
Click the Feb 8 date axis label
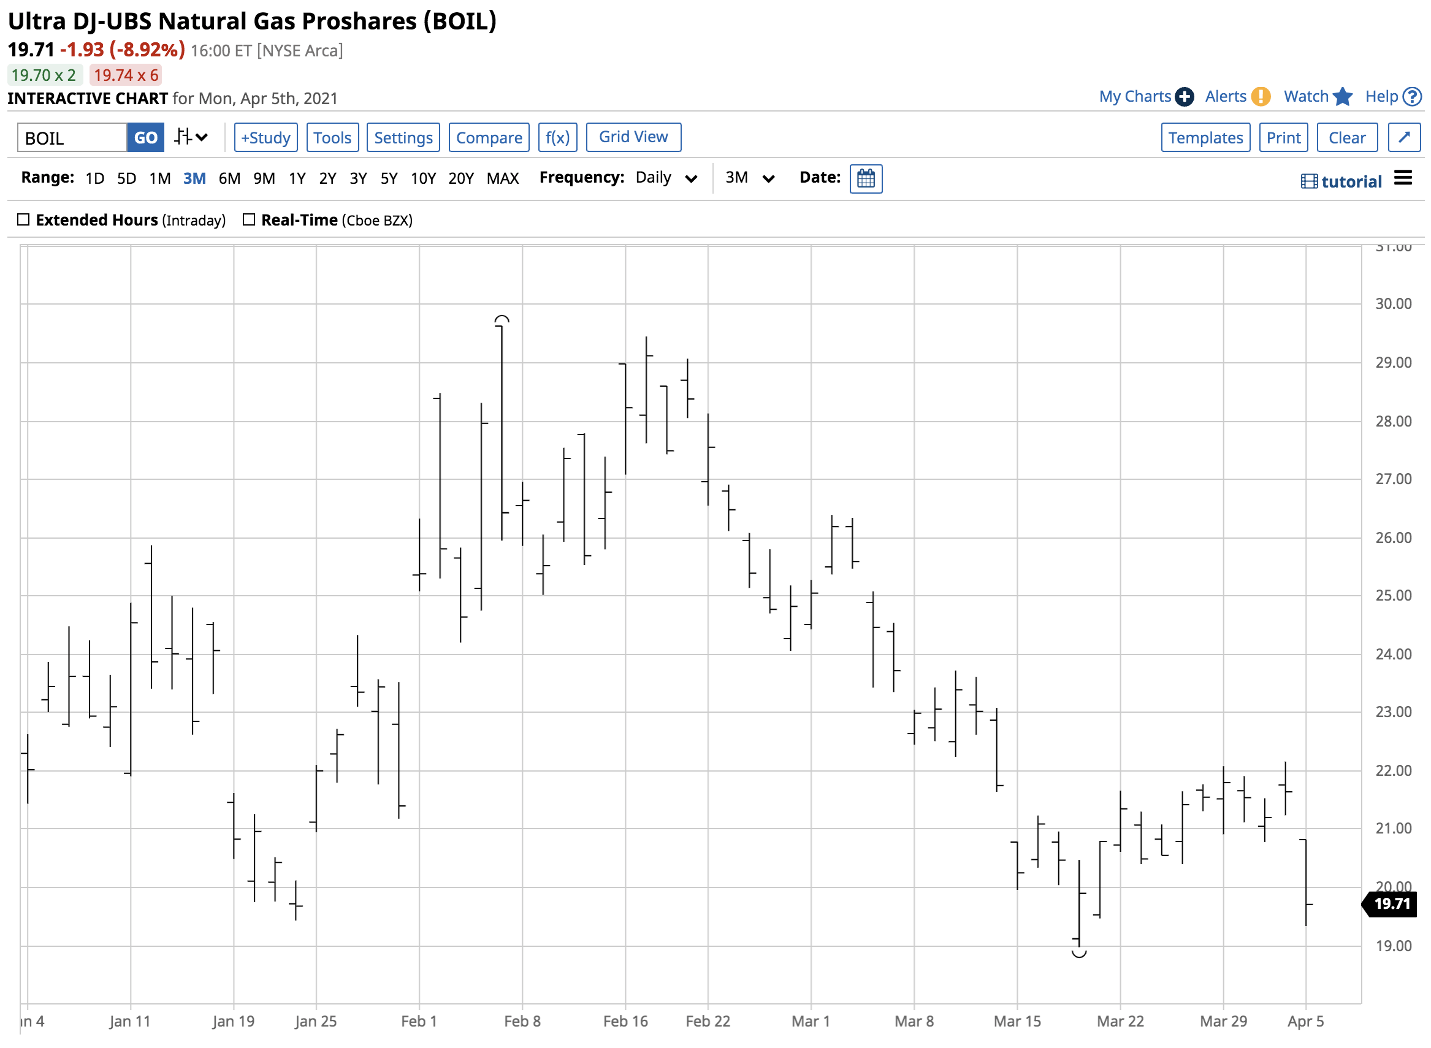pyautogui.click(x=522, y=1022)
